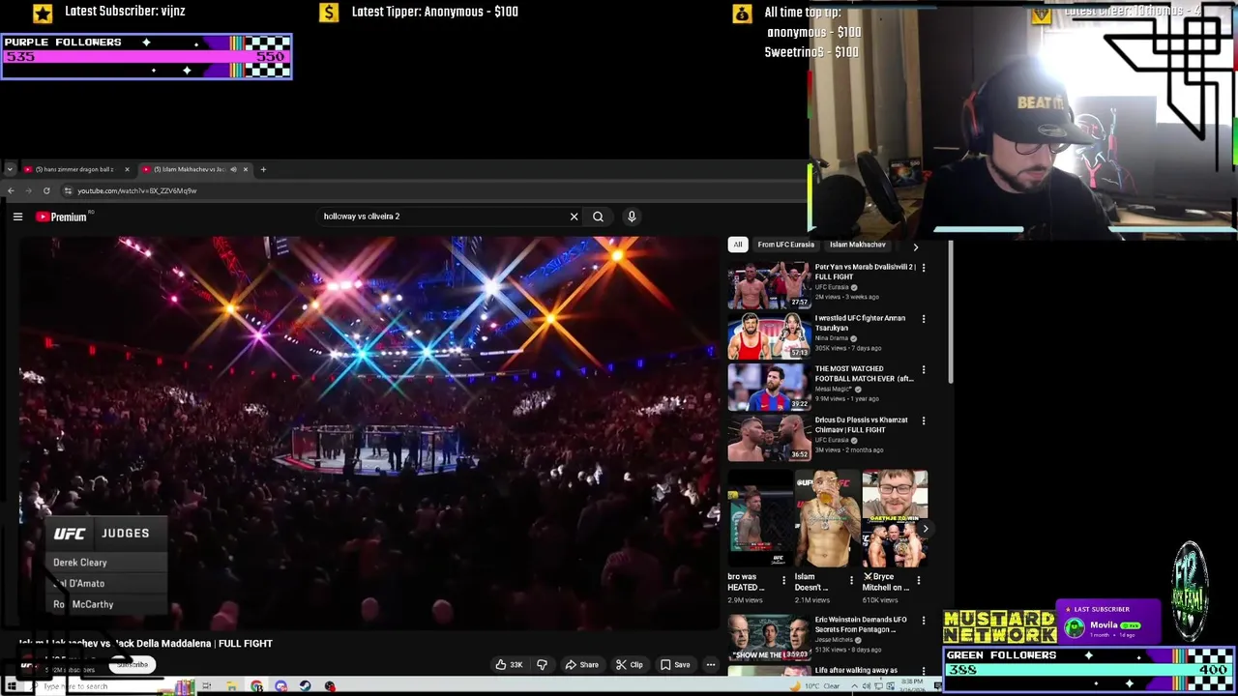Viewport: 1238px width, 696px height.
Task: Like the video with thumbs-up 33K button
Action: point(509,664)
